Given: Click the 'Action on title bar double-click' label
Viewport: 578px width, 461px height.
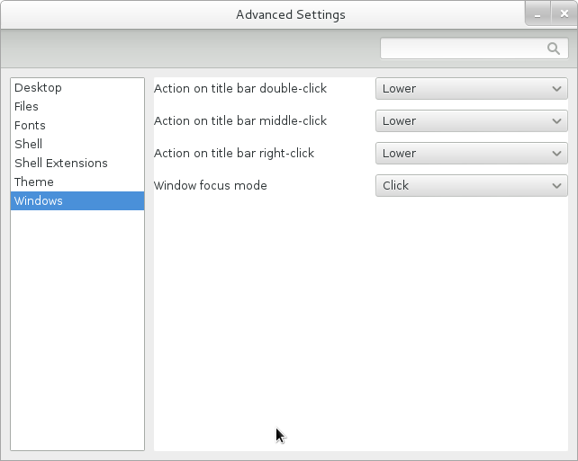Looking at the screenshot, I should coord(240,89).
